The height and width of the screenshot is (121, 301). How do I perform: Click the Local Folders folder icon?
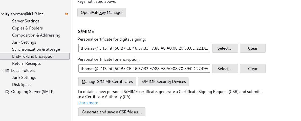(x=7, y=71)
